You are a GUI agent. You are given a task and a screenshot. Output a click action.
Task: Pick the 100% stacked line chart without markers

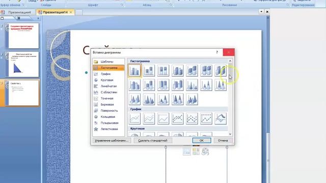point(163,118)
